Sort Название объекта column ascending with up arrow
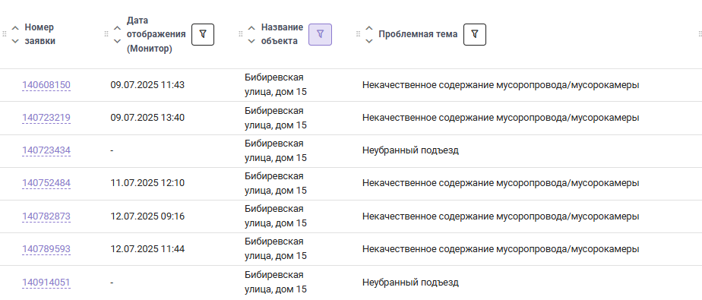This screenshot has height=300, width=702. 251,28
